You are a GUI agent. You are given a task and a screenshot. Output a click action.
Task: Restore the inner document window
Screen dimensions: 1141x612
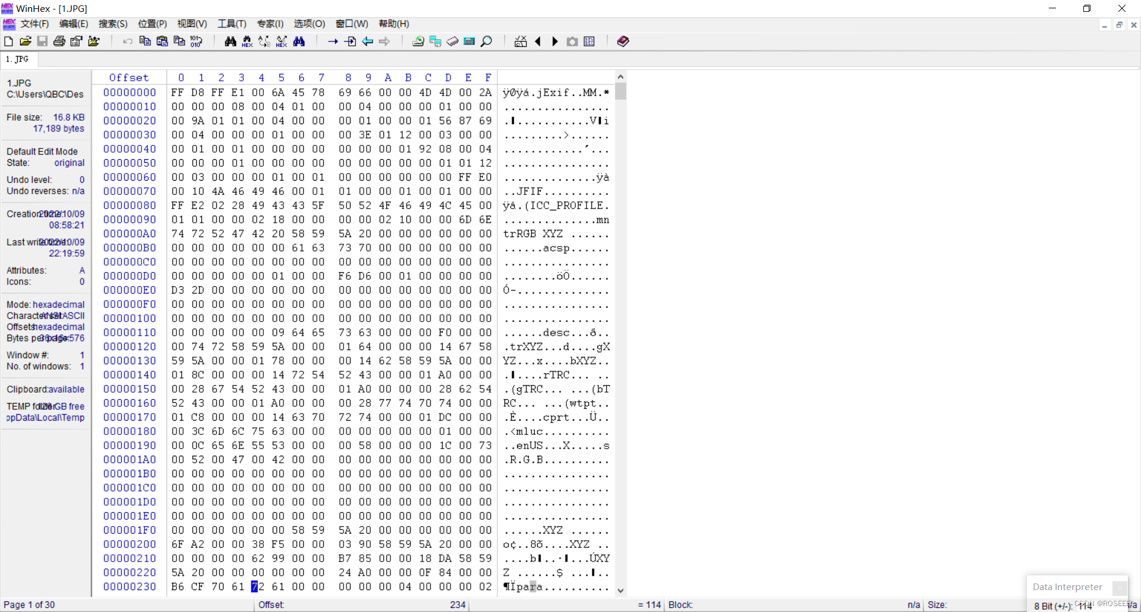1119,25
